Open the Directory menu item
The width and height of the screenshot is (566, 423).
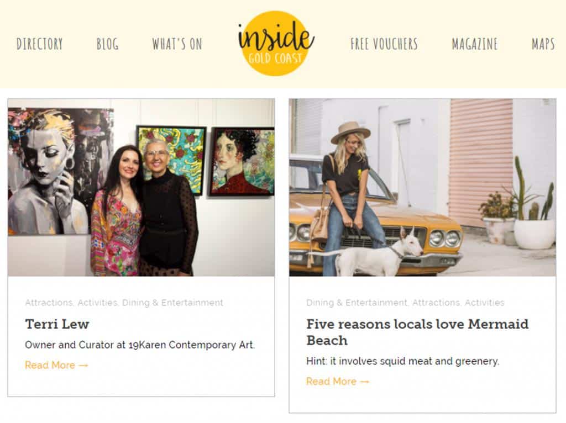[x=40, y=44]
